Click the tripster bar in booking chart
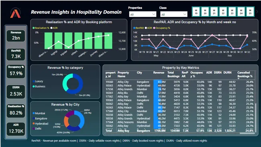Image resolution: width=261 pixels, height=147 pixels. coord(68,41)
